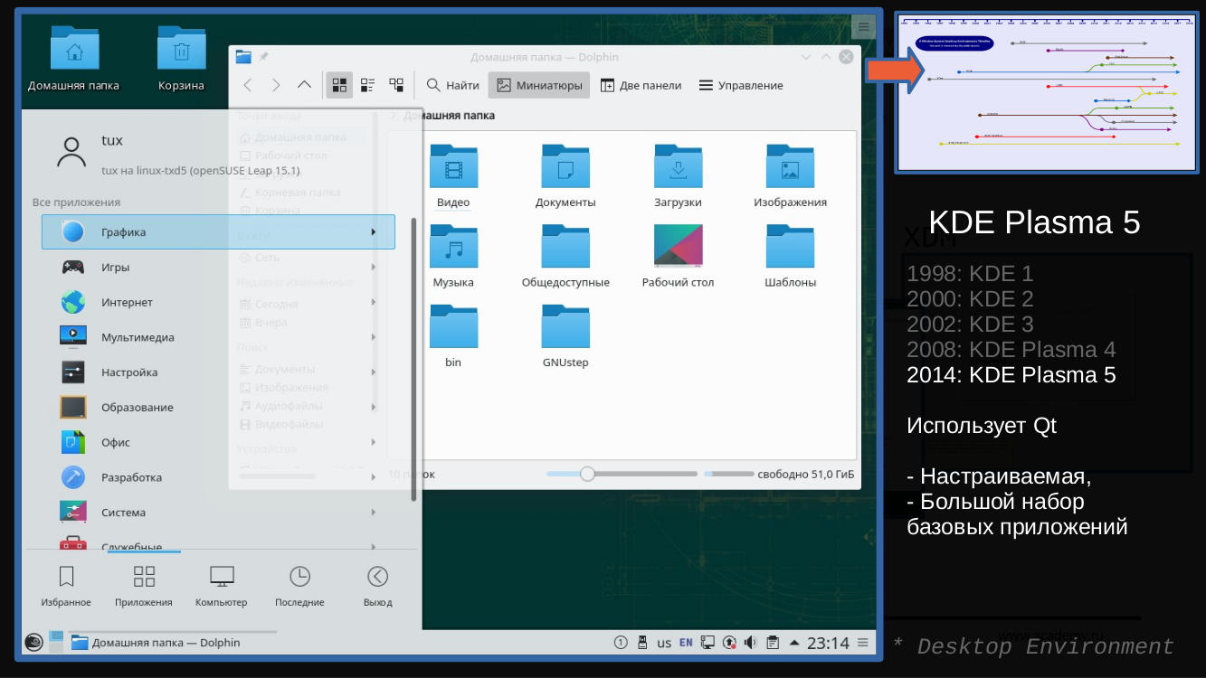Switch to the Приложения tab

tap(144, 586)
